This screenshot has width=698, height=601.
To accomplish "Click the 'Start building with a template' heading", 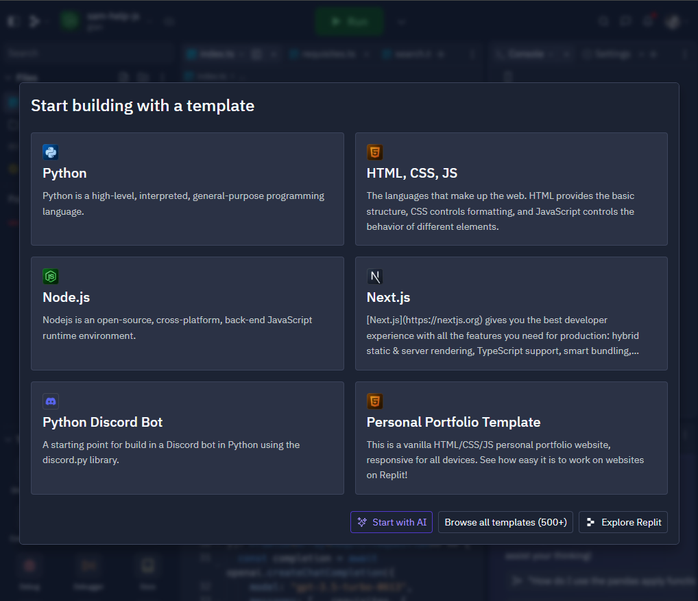I will pos(143,106).
